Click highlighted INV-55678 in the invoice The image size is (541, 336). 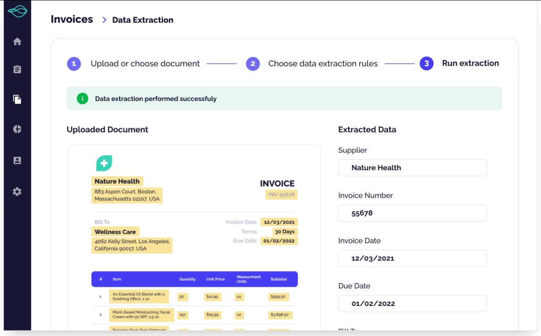[282, 195]
